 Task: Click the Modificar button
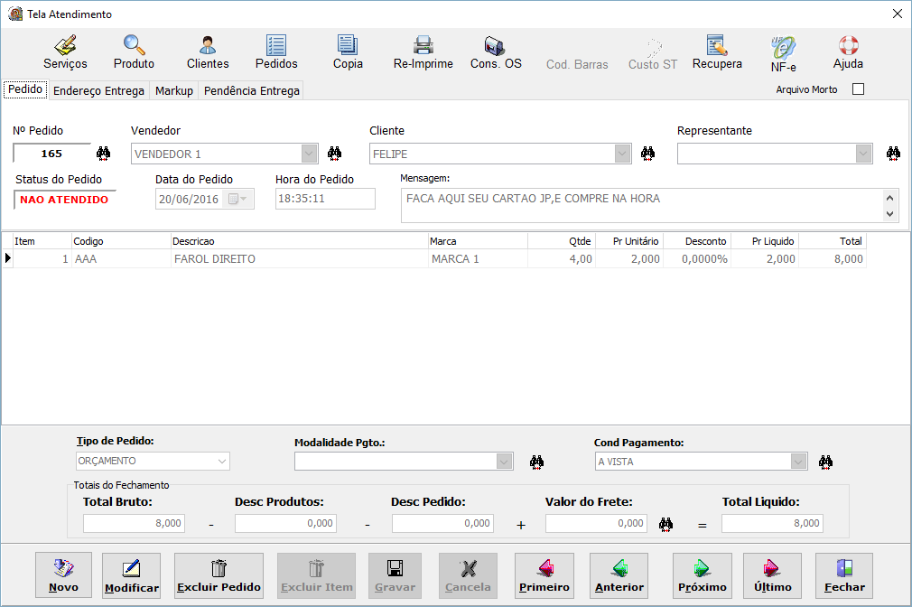coord(132,575)
